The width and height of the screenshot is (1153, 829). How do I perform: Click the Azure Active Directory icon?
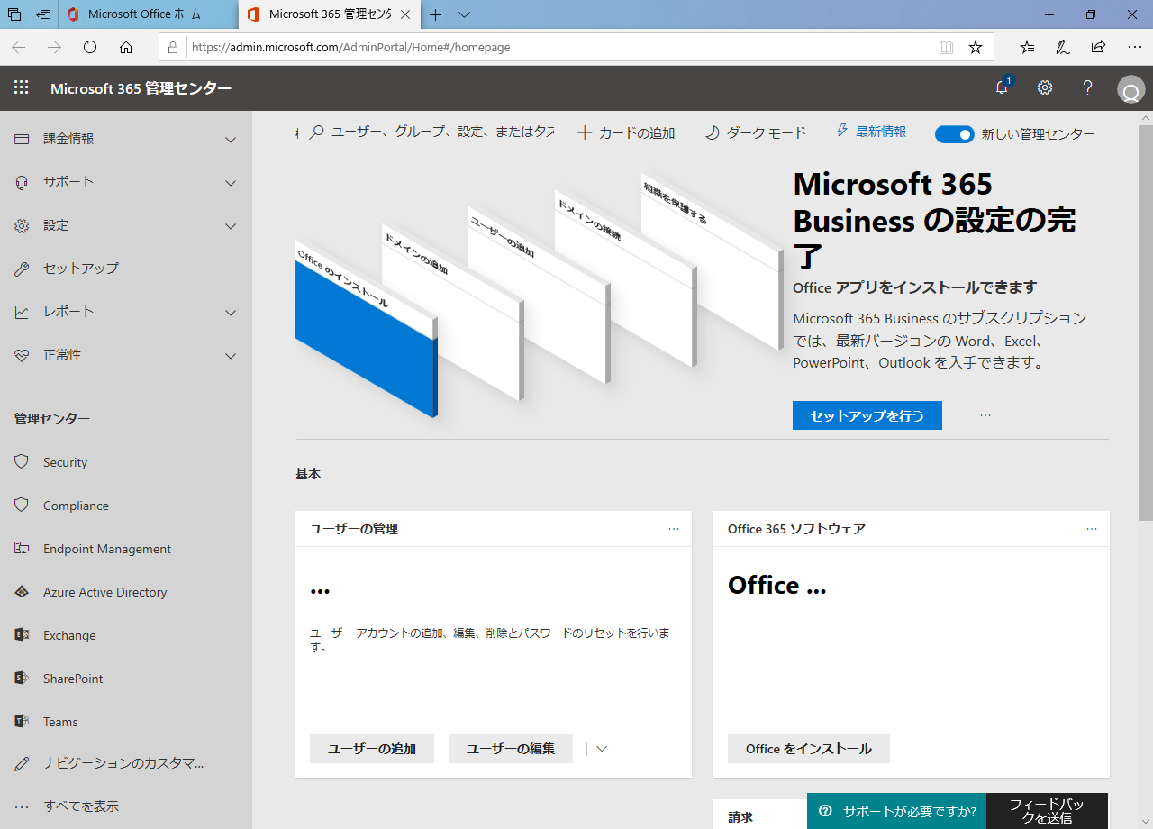22,592
